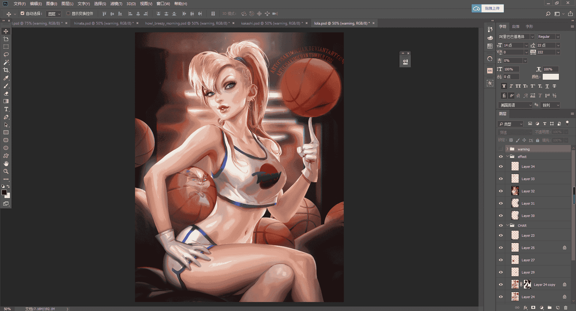The image size is (576, 311).
Task: Select the Zoom tool
Action: (6, 171)
